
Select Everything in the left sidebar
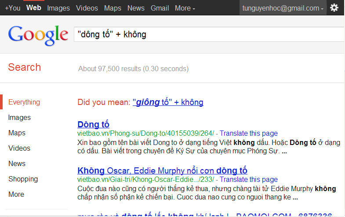click(24, 102)
